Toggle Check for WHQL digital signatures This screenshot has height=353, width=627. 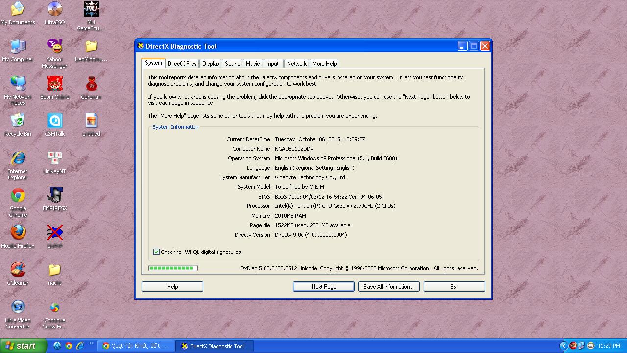coord(156,252)
